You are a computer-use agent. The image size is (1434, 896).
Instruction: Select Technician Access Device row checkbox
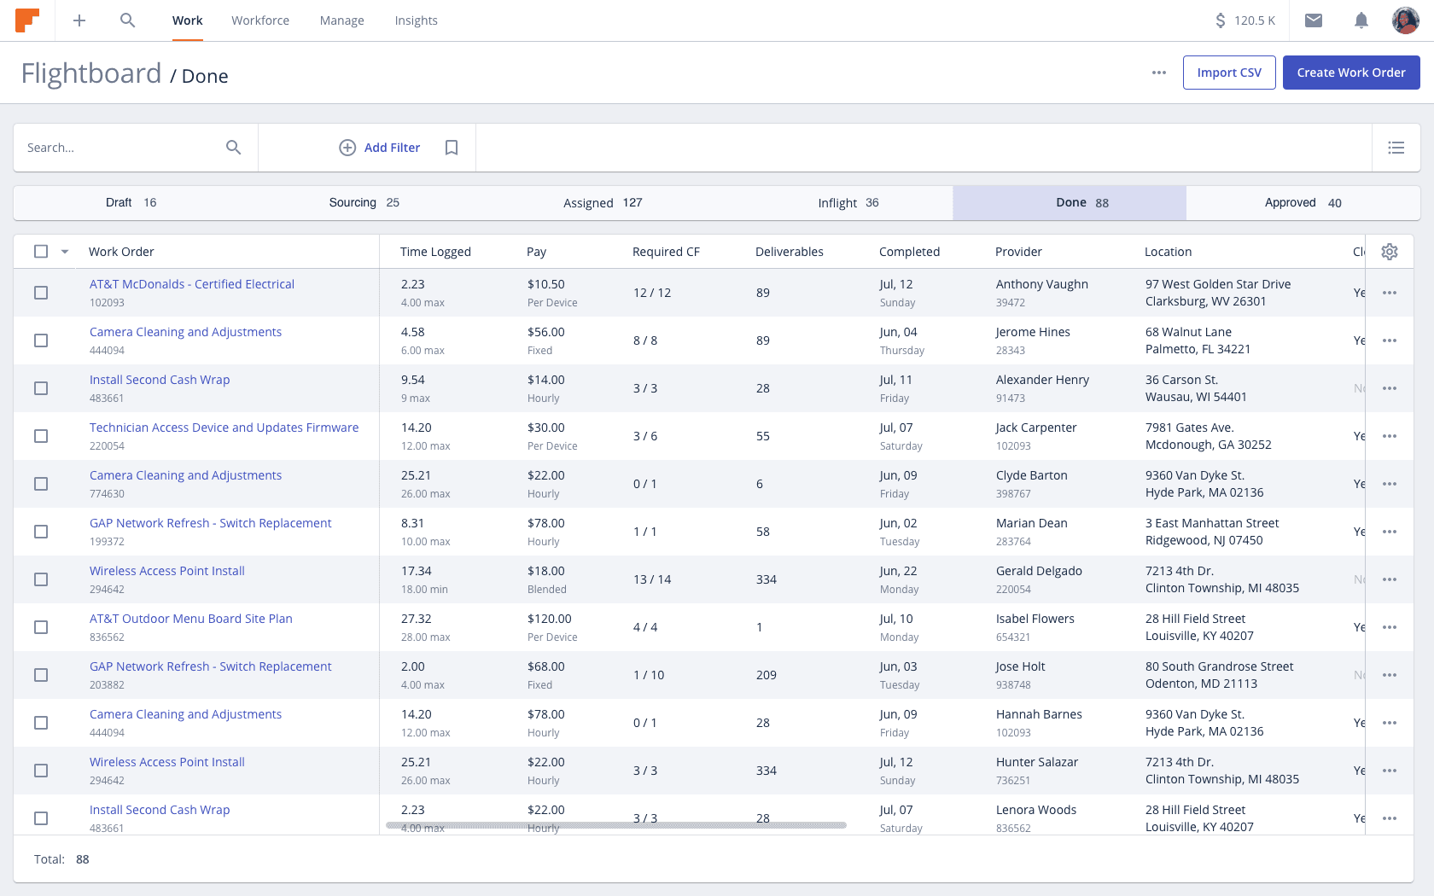click(x=41, y=436)
